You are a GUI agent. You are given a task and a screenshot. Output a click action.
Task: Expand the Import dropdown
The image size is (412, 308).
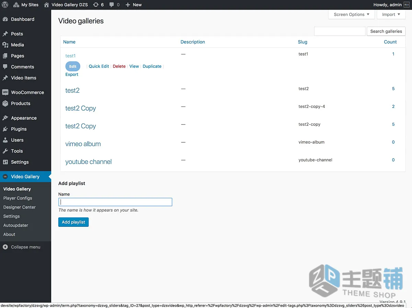pos(391,14)
